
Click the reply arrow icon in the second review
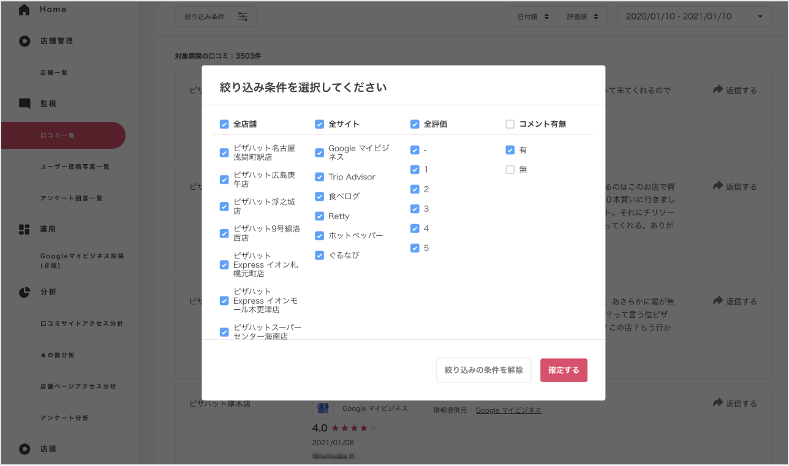point(718,186)
